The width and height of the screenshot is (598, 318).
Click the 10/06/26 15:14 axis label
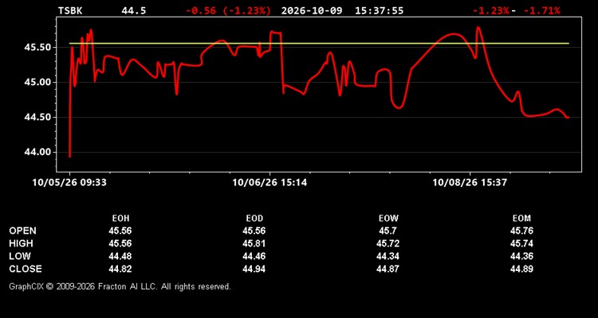(269, 183)
